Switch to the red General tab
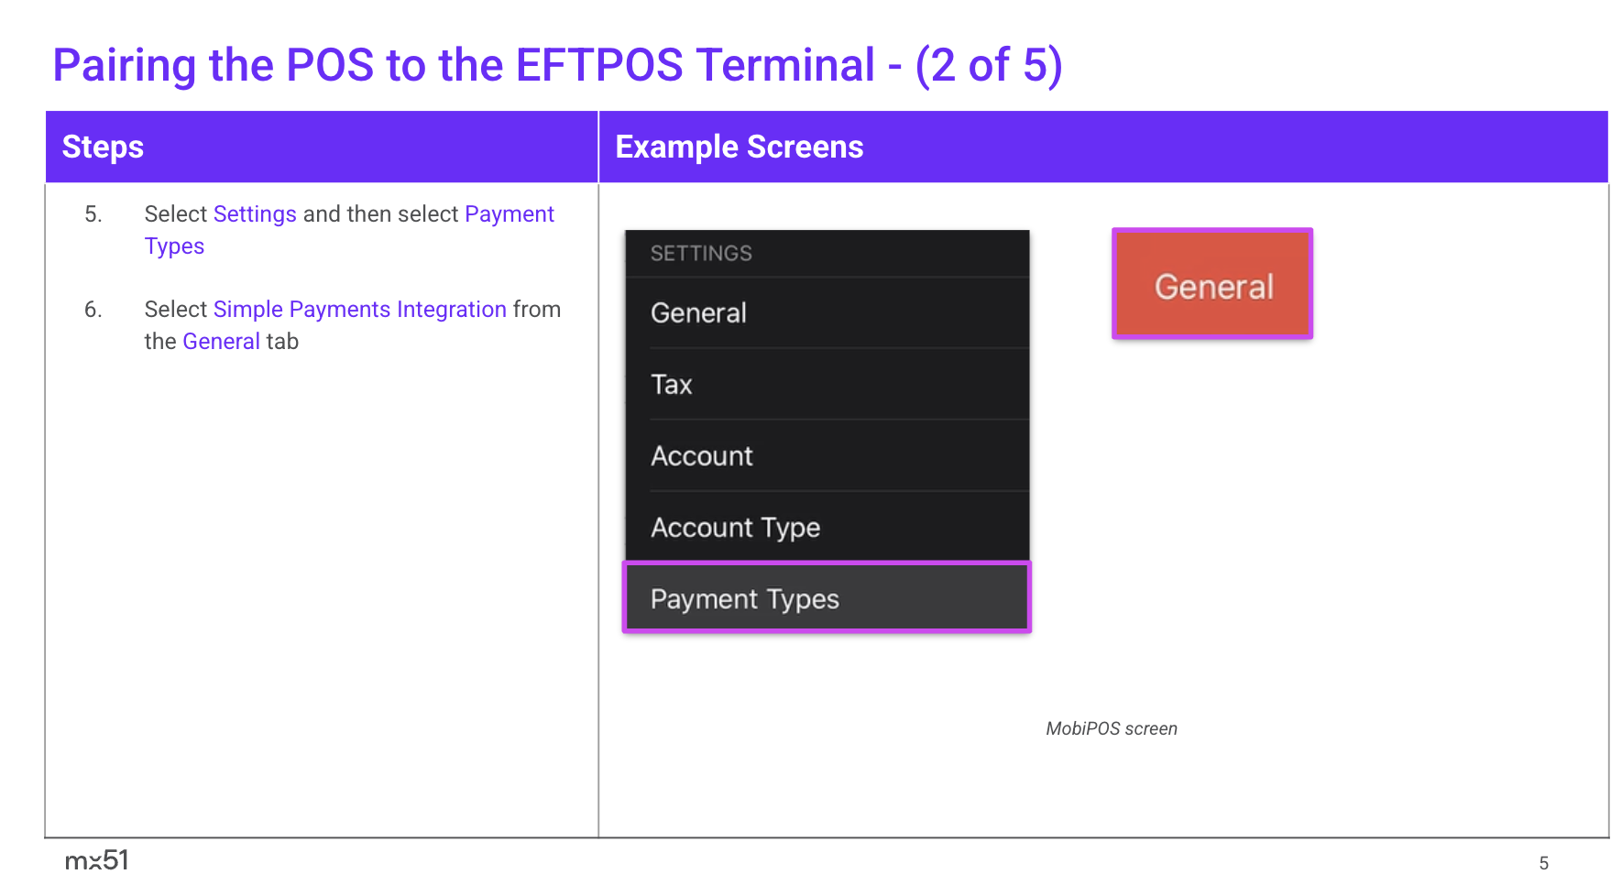 pyautogui.click(x=1212, y=285)
